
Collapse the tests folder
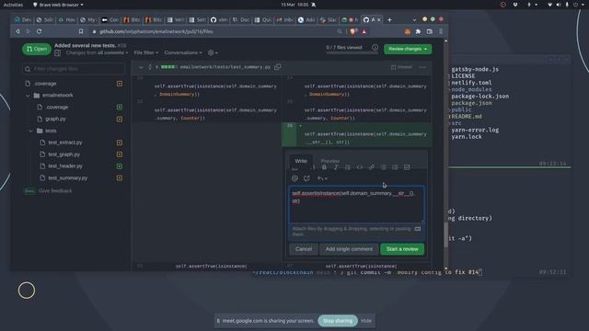tap(30, 131)
